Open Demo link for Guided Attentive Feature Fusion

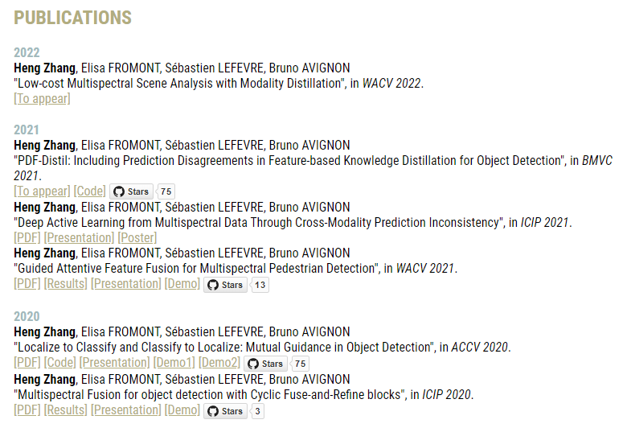click(x=182, y=284)
